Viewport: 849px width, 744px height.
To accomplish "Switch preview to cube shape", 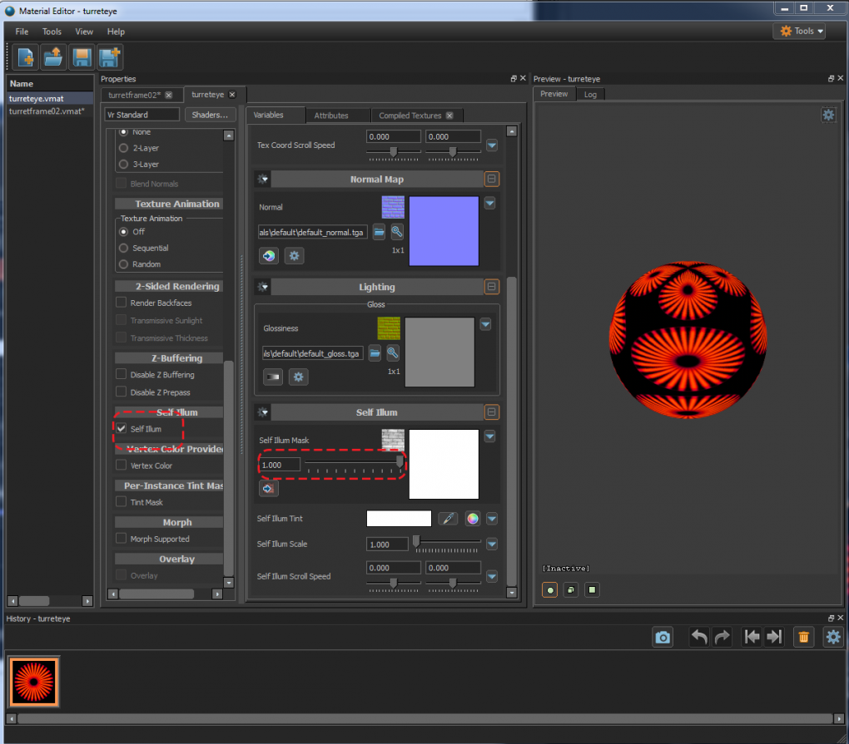I will point(570,589).
